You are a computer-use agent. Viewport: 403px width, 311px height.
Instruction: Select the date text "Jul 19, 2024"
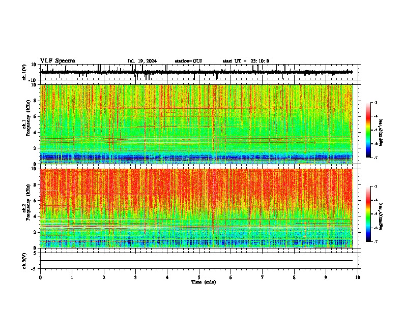[142, 61]
